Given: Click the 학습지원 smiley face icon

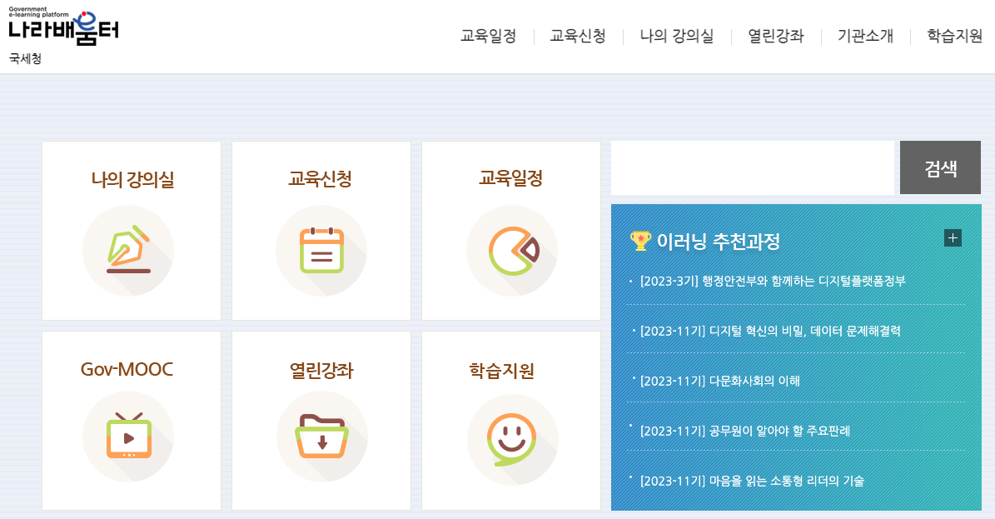Looking at the screenshot, I should click(511, 437).
